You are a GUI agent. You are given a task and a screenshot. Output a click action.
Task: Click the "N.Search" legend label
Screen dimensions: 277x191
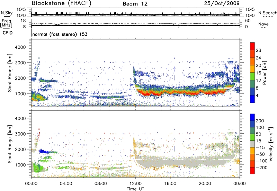tap(267, 13)
